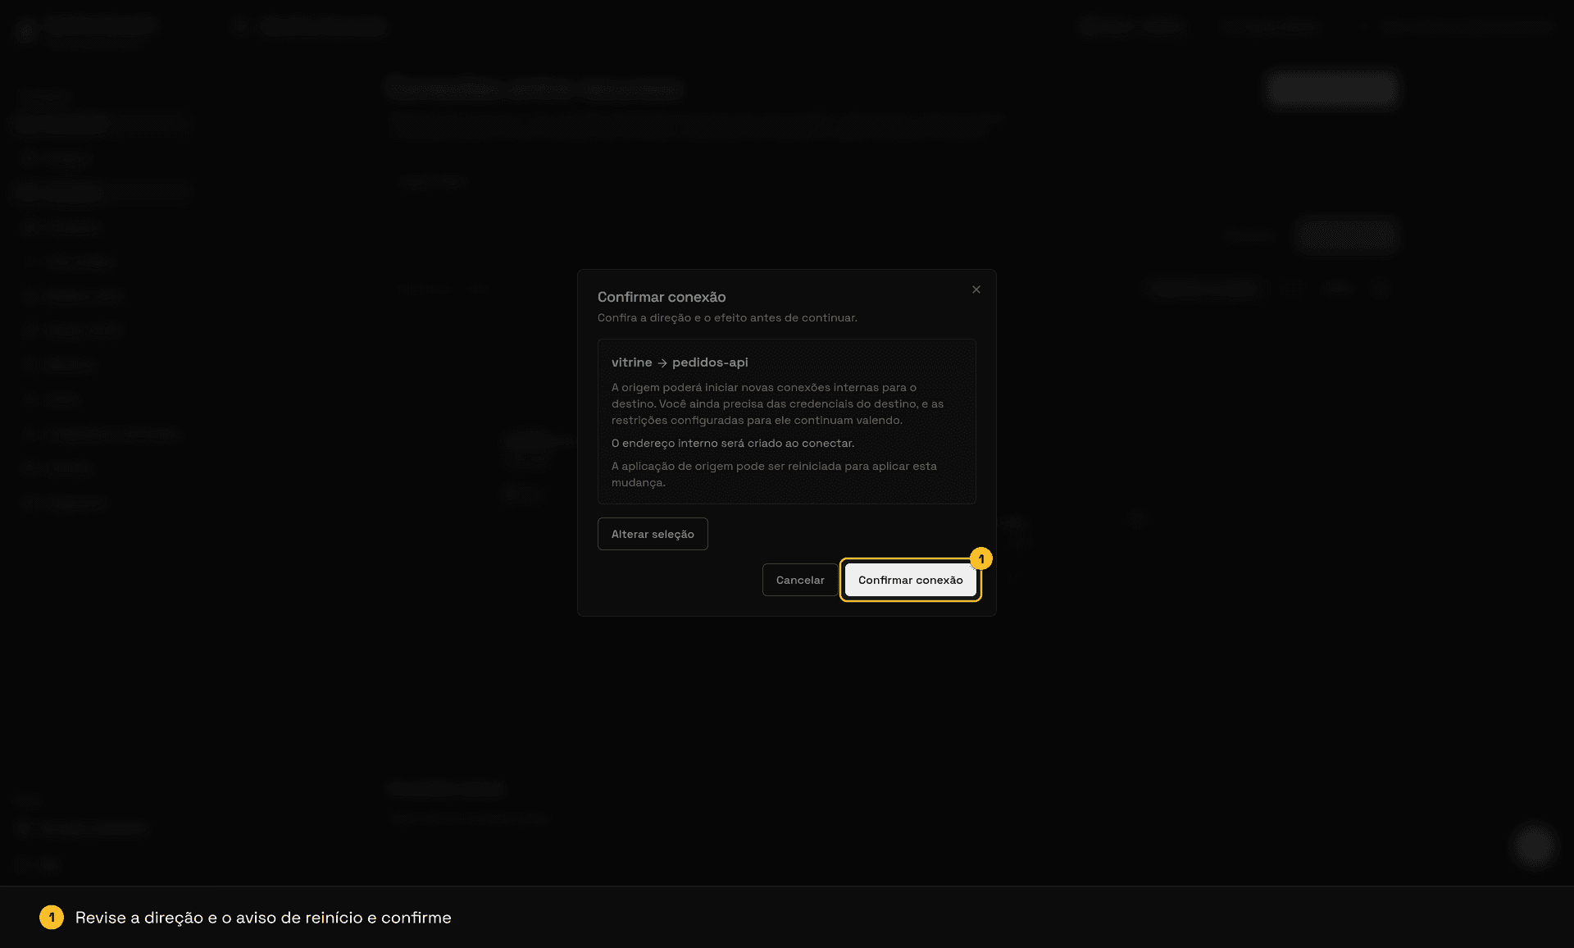
Task: Click the Confirmar conexão white button
Action: point(910,580)
